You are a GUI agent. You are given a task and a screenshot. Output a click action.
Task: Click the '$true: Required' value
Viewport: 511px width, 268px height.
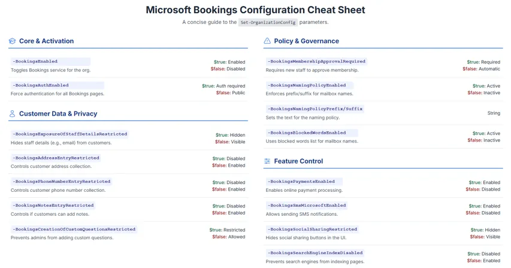pos(483,62)
